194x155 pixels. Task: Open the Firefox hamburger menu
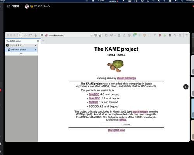[187, 35]
